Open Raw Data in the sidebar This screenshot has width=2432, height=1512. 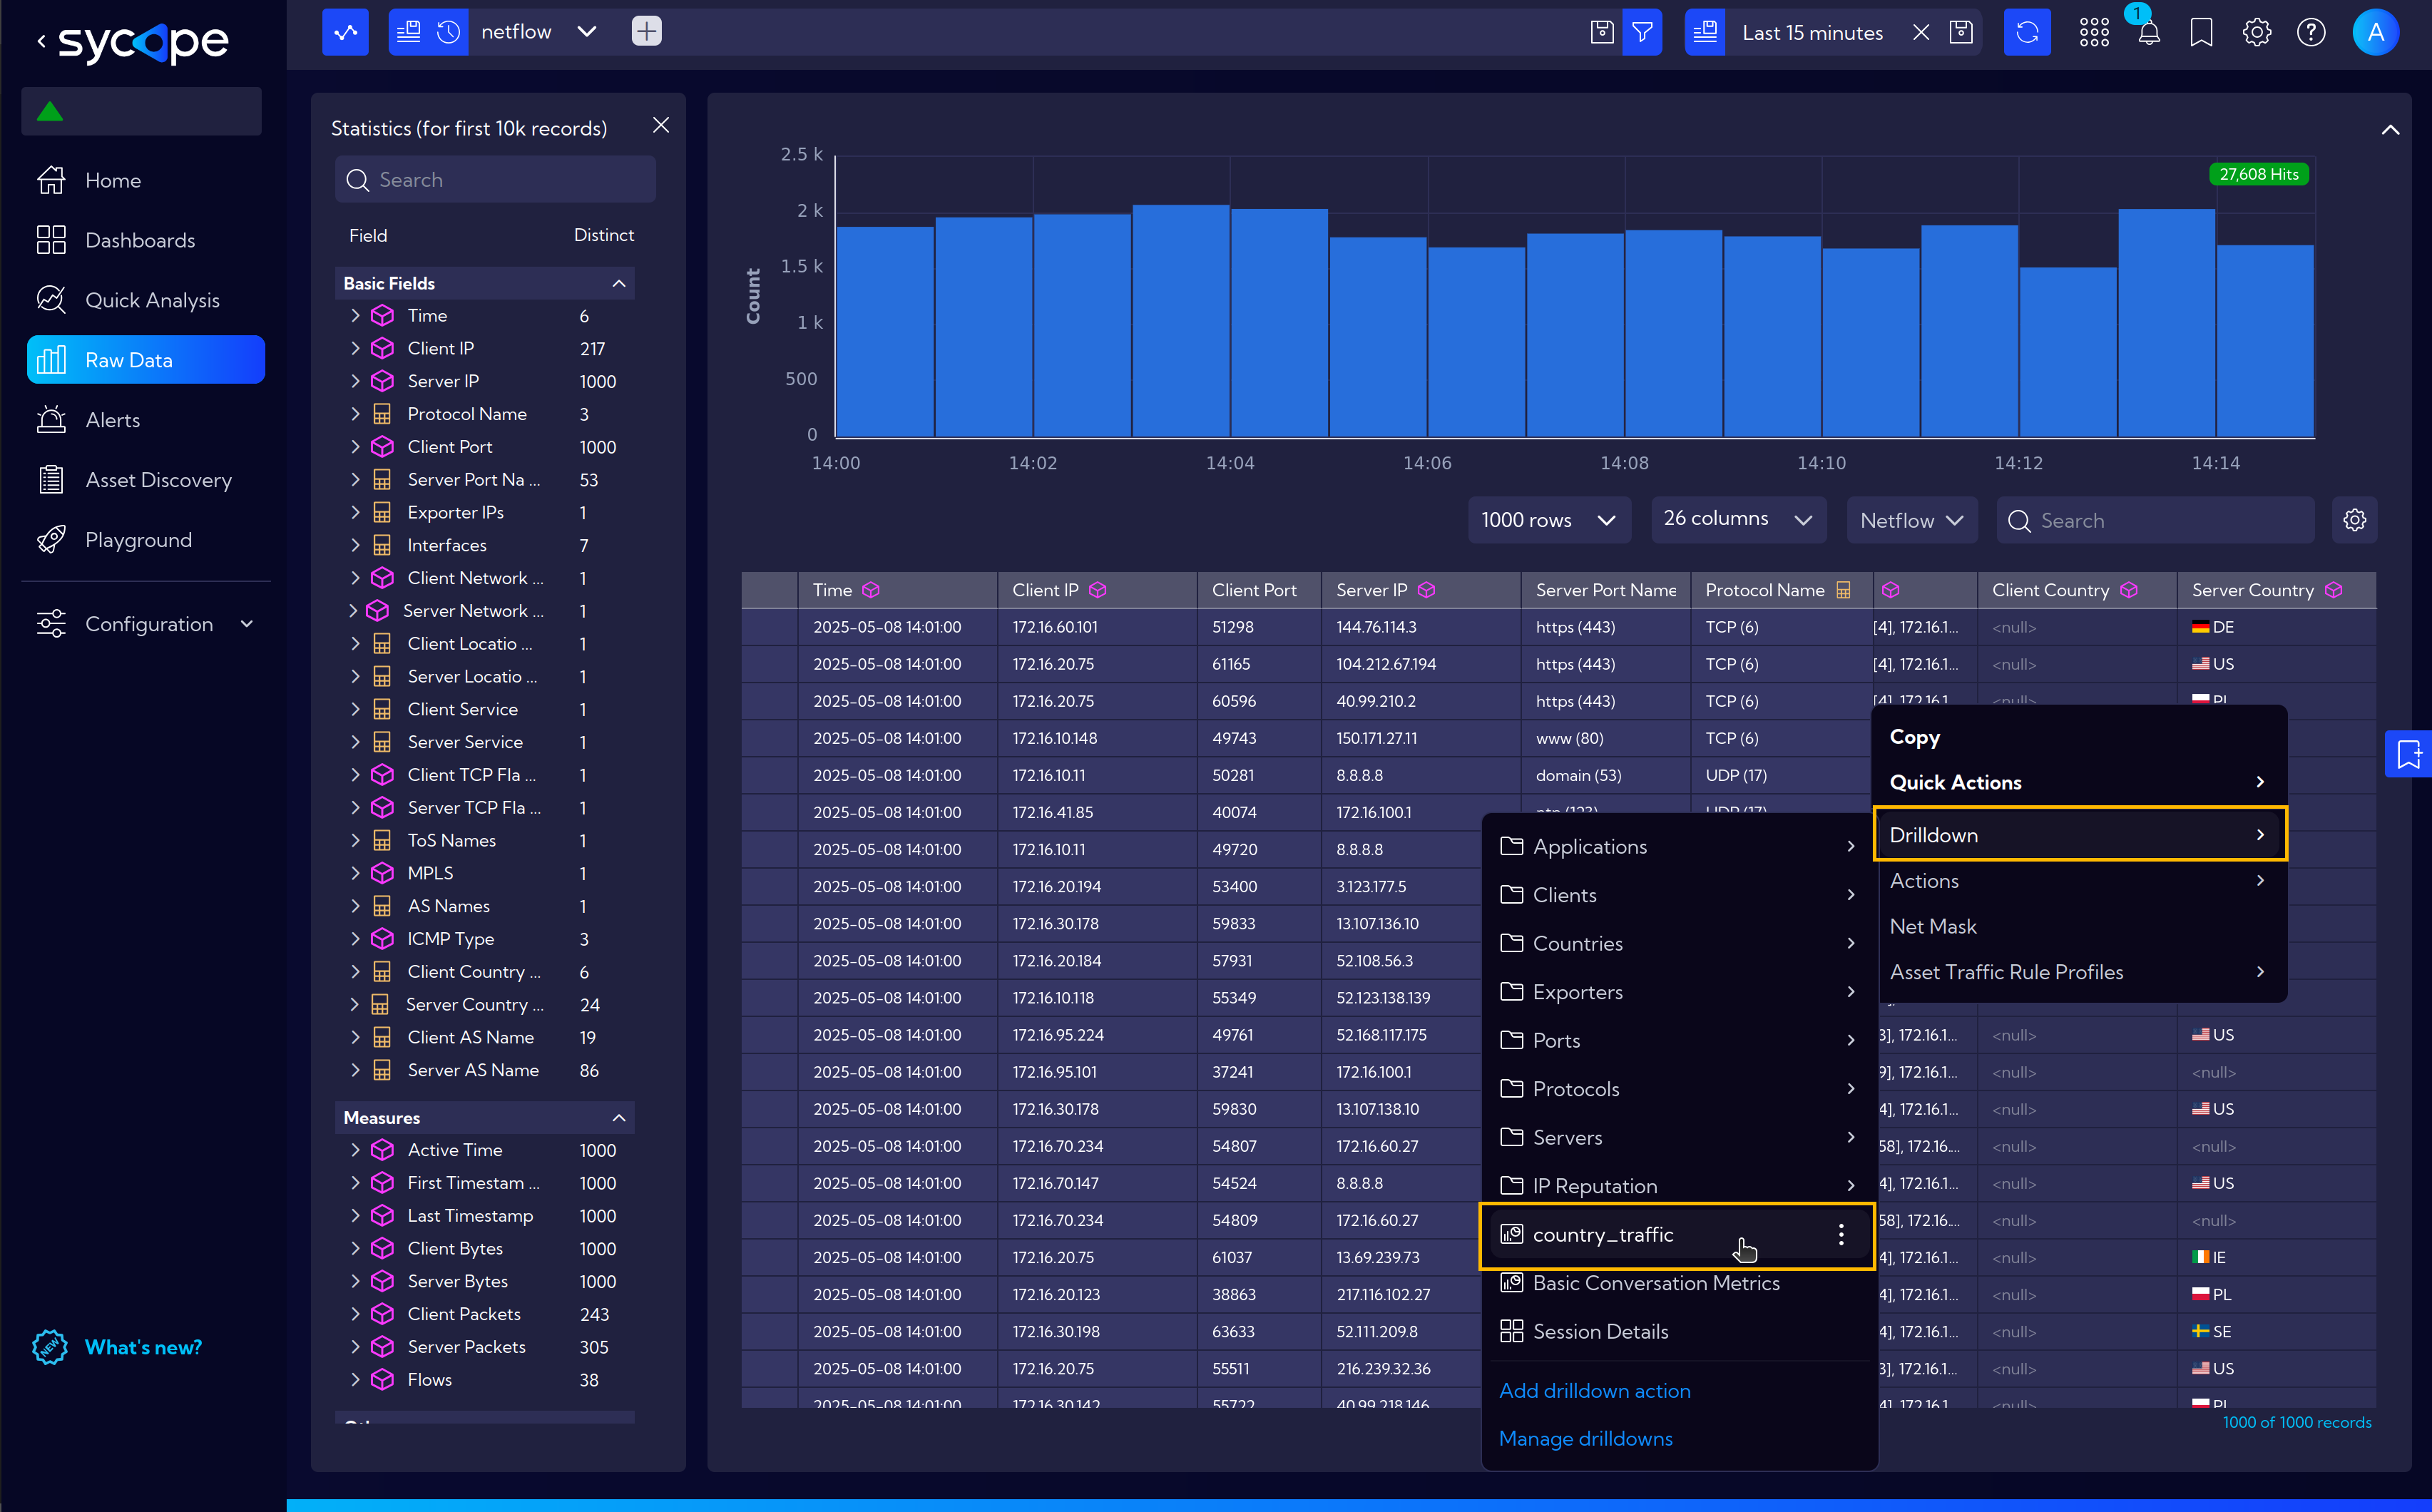(145, 360)
